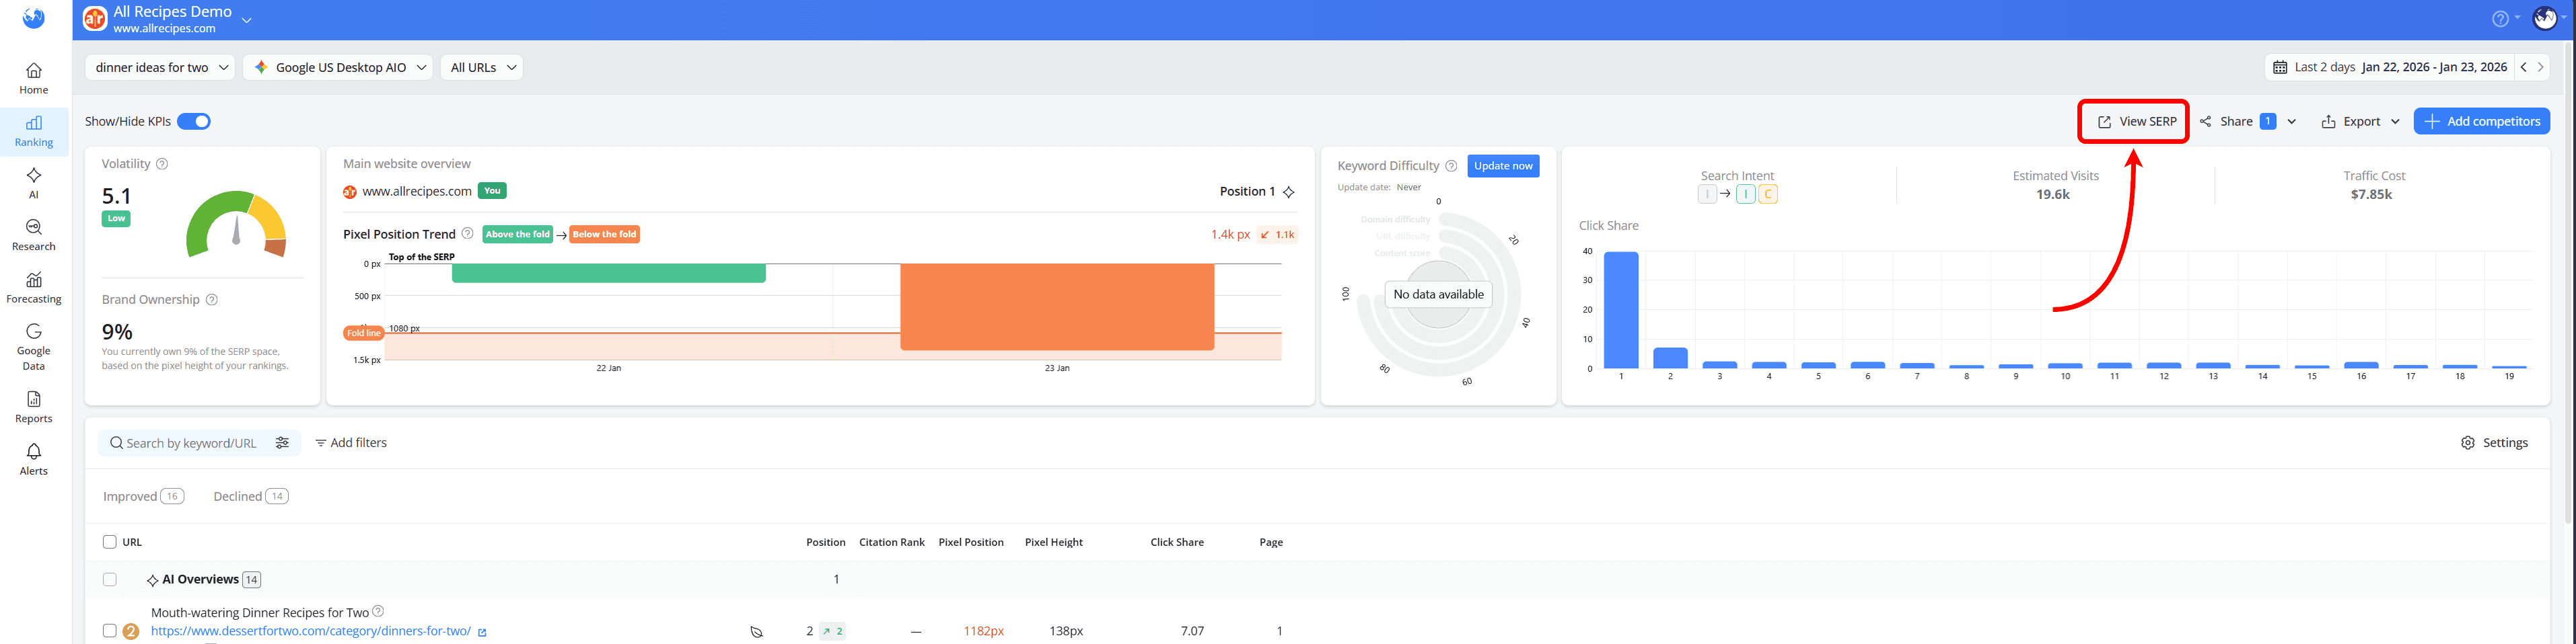Click the AI Overviews group row label

[x=200, y=579]
